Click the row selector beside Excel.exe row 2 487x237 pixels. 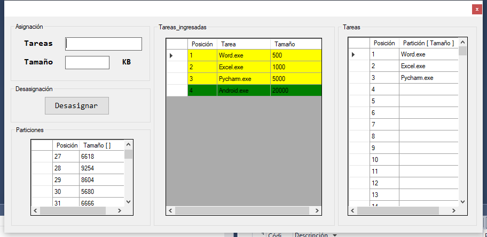tap(177, 67)
